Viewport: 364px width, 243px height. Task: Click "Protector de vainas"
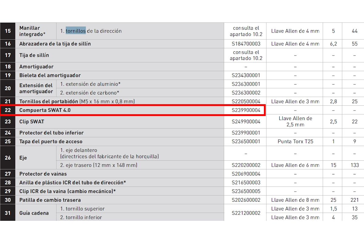click(43, 174)
